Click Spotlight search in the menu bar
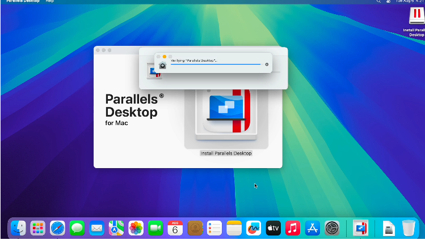 378,2
